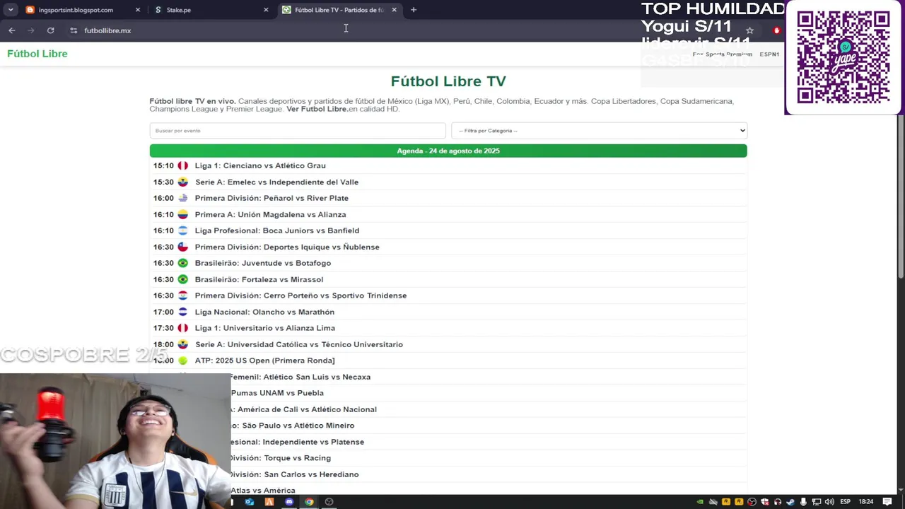Click the Colombia flag beside Unión Magdalena
905x509 pixels.
183,214
